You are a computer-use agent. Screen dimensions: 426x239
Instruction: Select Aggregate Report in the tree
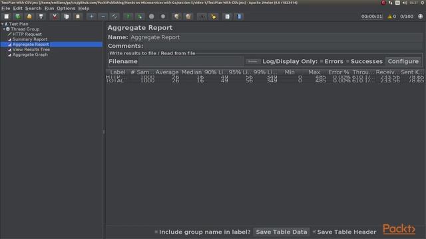31,44
